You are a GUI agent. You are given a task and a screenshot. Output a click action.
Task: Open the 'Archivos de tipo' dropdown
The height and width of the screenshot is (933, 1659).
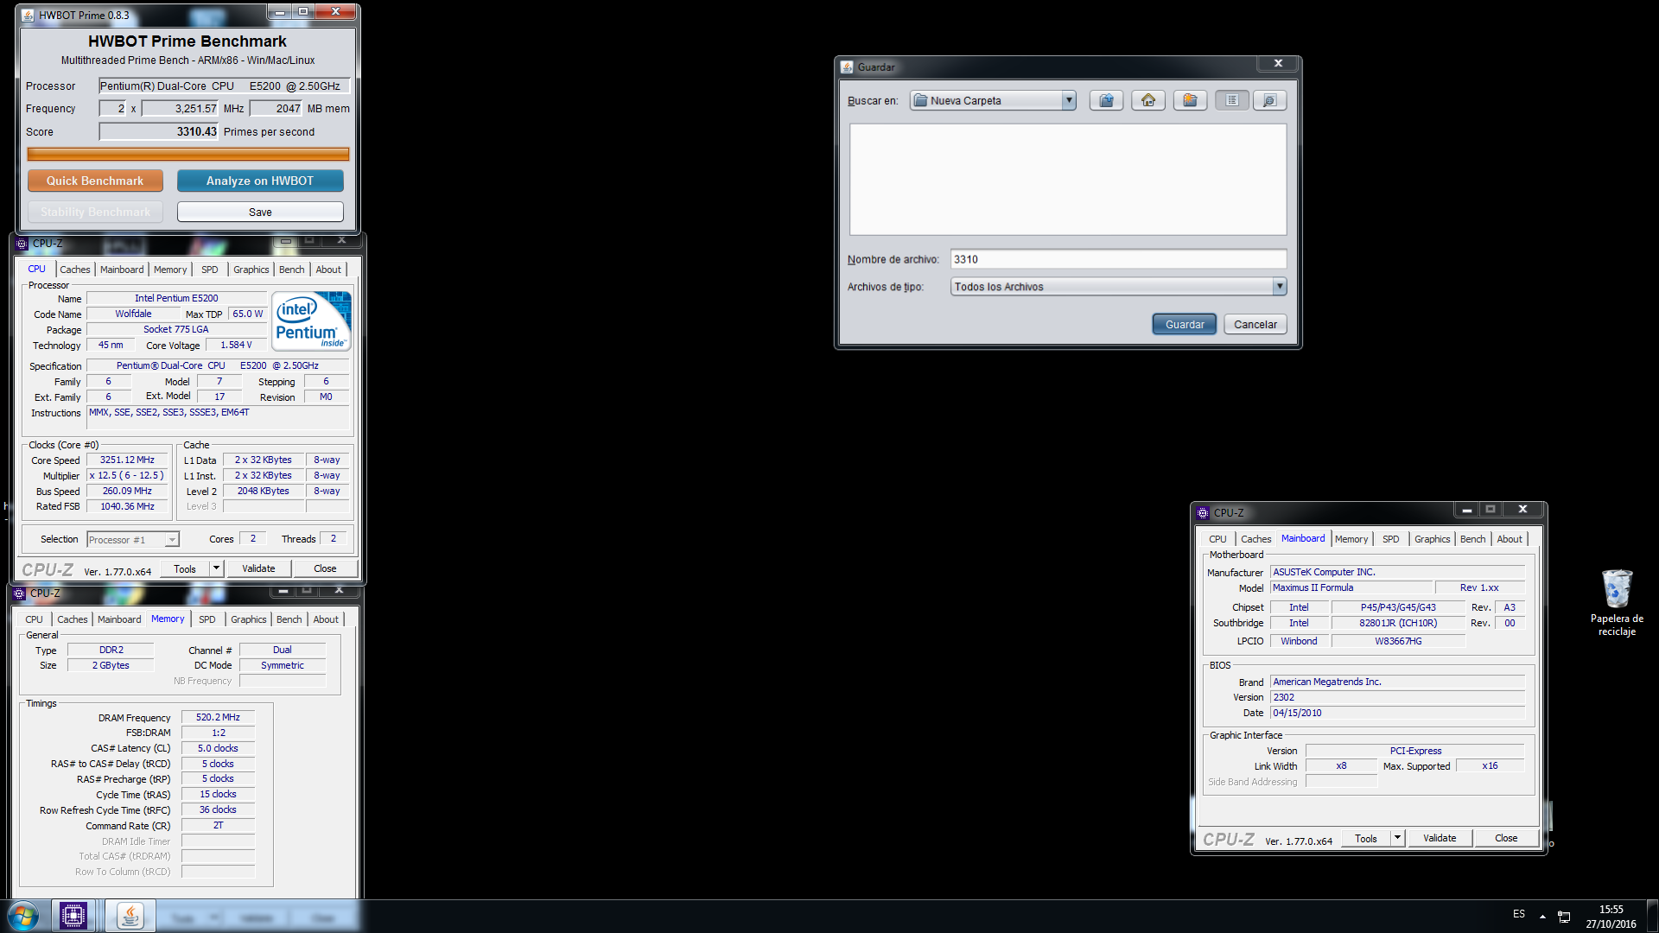pos(1280,286)
